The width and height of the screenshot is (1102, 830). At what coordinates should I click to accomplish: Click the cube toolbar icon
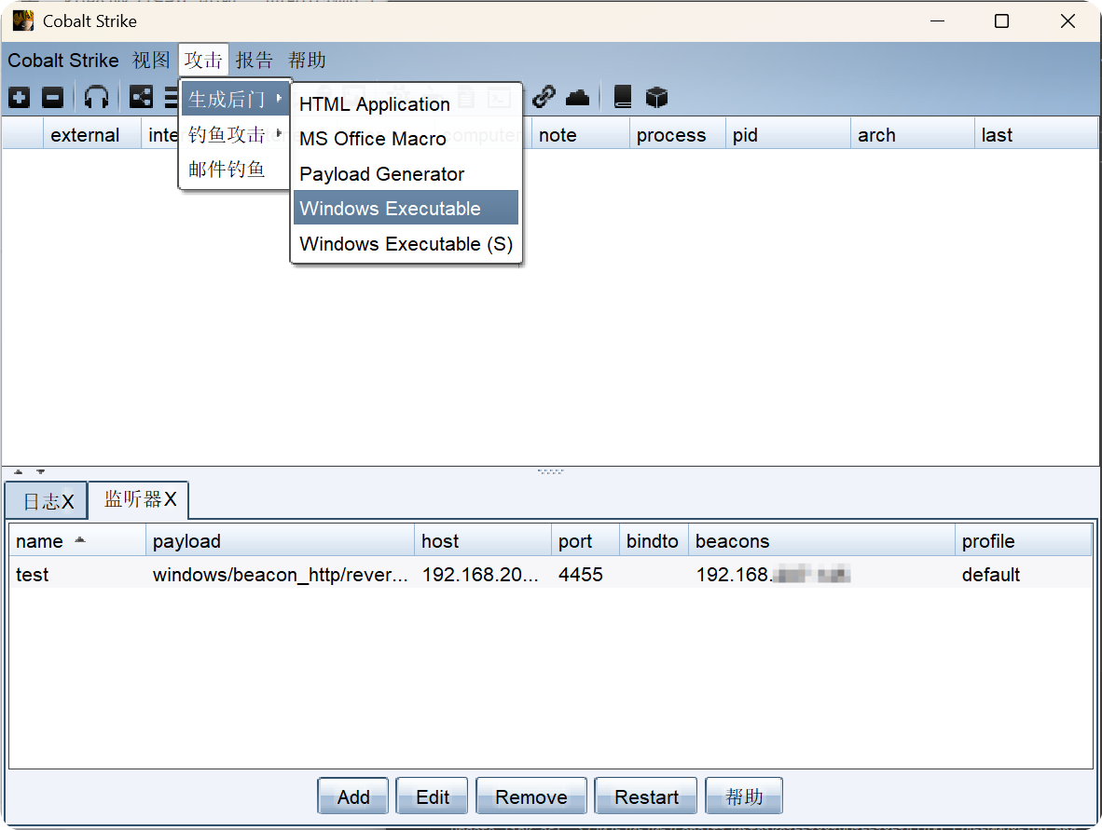pyautogui.click(x=656, y=98)
